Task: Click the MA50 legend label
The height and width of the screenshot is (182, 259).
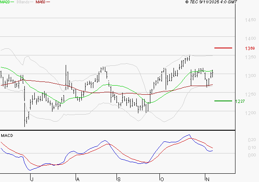Action: point(40,2)
